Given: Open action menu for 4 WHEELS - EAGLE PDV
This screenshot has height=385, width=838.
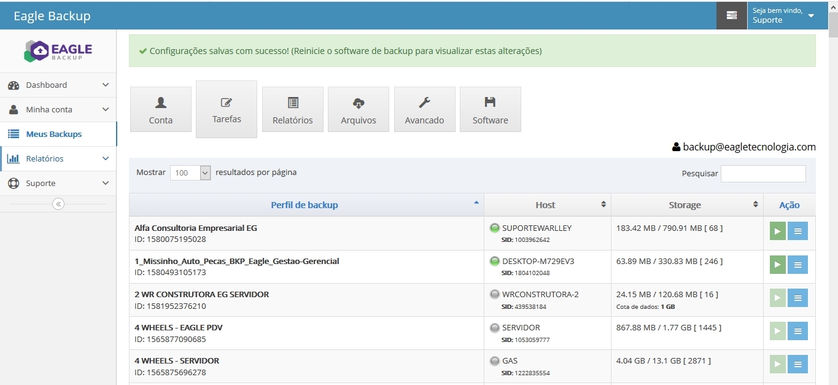Looking at the screenshot, I should (x=797, y=331).
